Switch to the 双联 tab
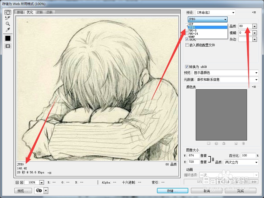The width and height of the screenshot is (264, 198). [x=40, y=12]
